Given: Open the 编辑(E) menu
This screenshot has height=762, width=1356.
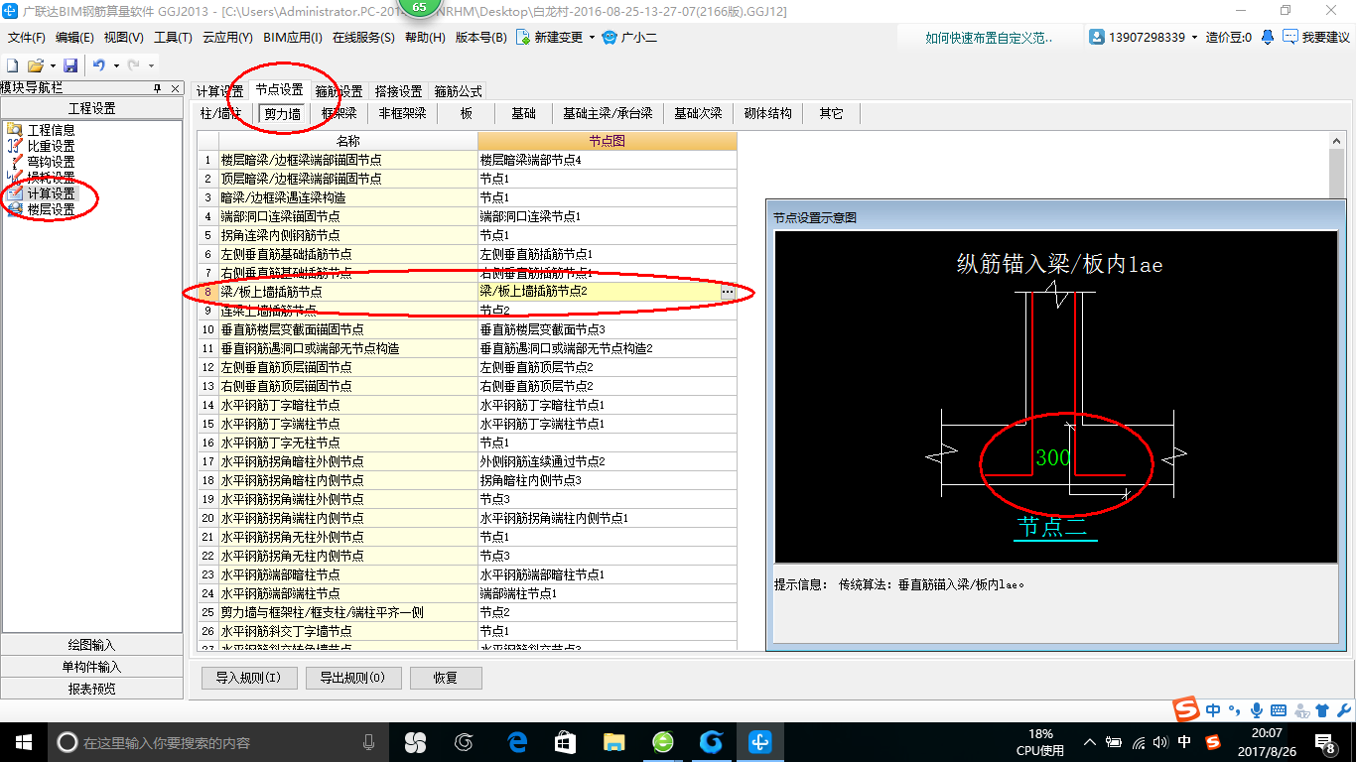Looking at the screenshot, I should tap(75, 37).
